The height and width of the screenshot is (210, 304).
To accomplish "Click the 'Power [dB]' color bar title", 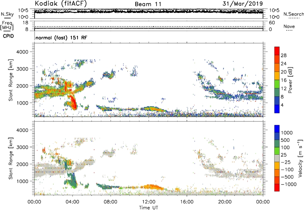I will 290,80.
